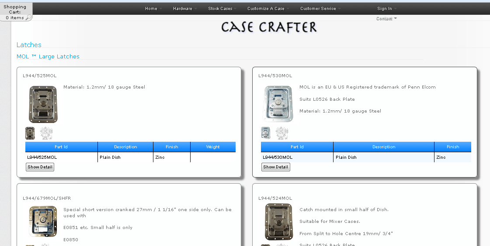Click the L944/530MOL main latch image

coord(278,104)
